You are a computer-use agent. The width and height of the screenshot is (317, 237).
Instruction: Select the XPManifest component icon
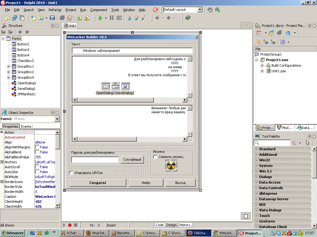pos(115,86)
